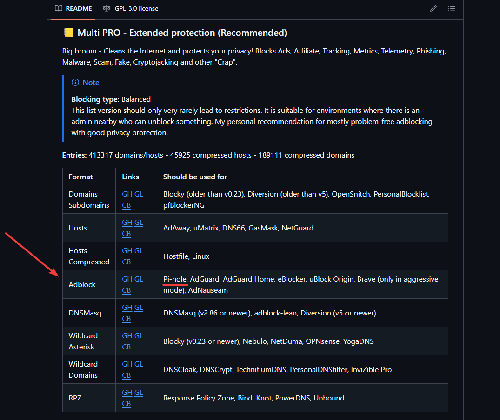The image size is (500, 420).
Task: Click CB link for Adblock format
Action: click(127, 290)
